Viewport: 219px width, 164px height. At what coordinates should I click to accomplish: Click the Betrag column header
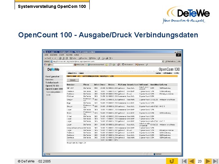coord(111,85)
